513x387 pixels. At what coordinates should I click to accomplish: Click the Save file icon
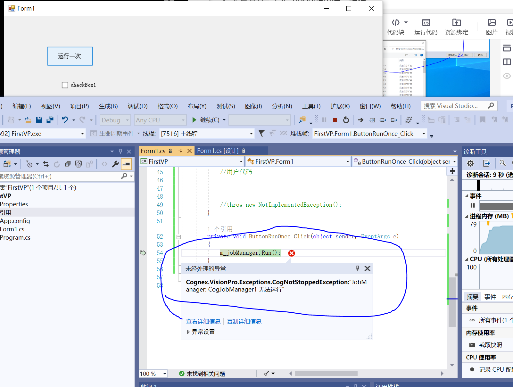click(39, 120)
